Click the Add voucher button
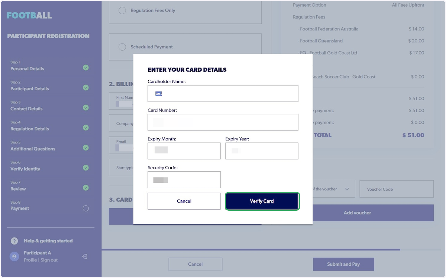This screenshot has width=446, height=278. click(x=357, y=213)
